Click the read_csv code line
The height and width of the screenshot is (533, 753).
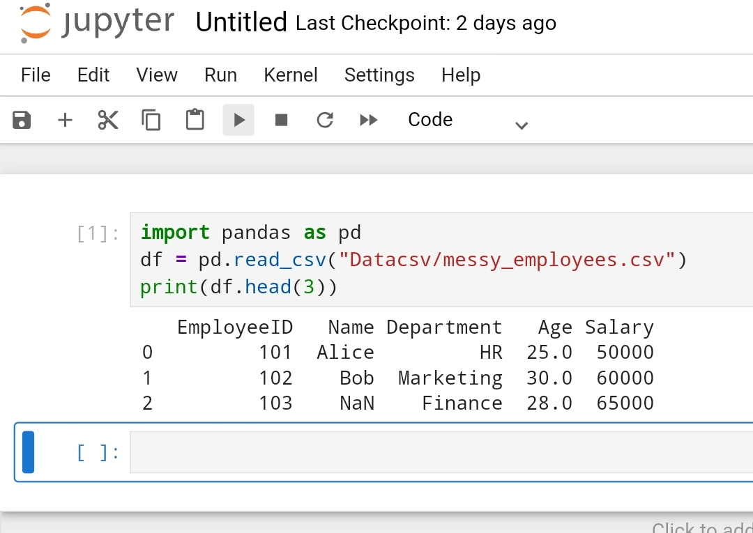(x=414, y=260)
